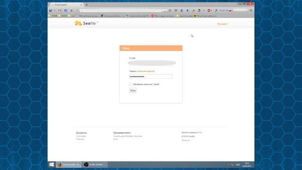Screen dimensions: 302x170
Task: Show hidden system tray icons arrow
Action: (228, 165)
